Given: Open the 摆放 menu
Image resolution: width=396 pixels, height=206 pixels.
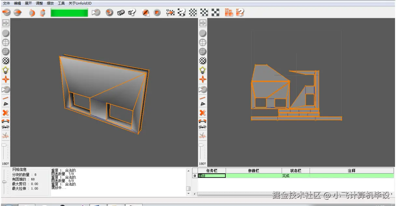Looking at the screenshot, I should pos(50,3).
